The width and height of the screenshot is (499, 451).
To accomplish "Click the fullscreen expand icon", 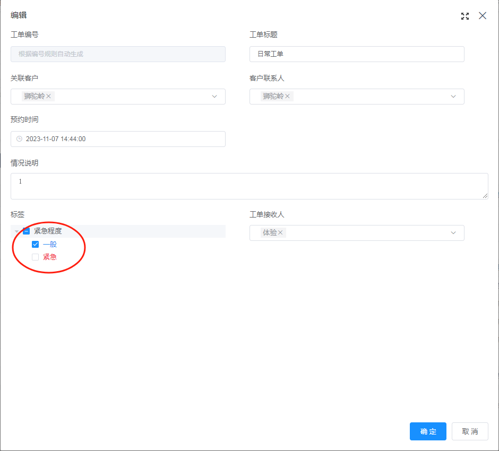I will pyautogui.click(x=465, y=16).
